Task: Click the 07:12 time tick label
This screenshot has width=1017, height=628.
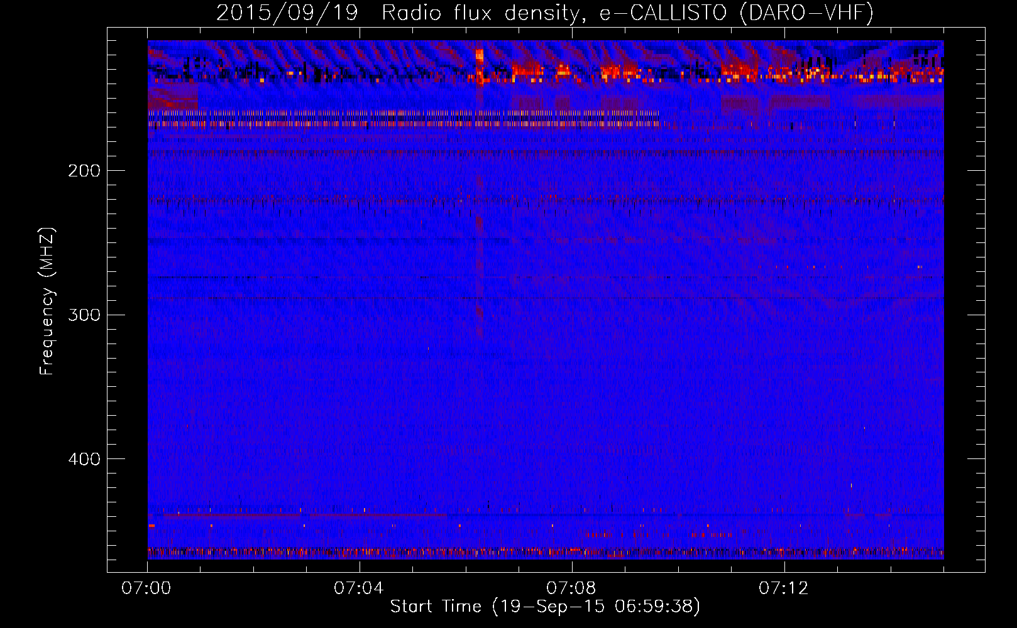Action: 784,588
